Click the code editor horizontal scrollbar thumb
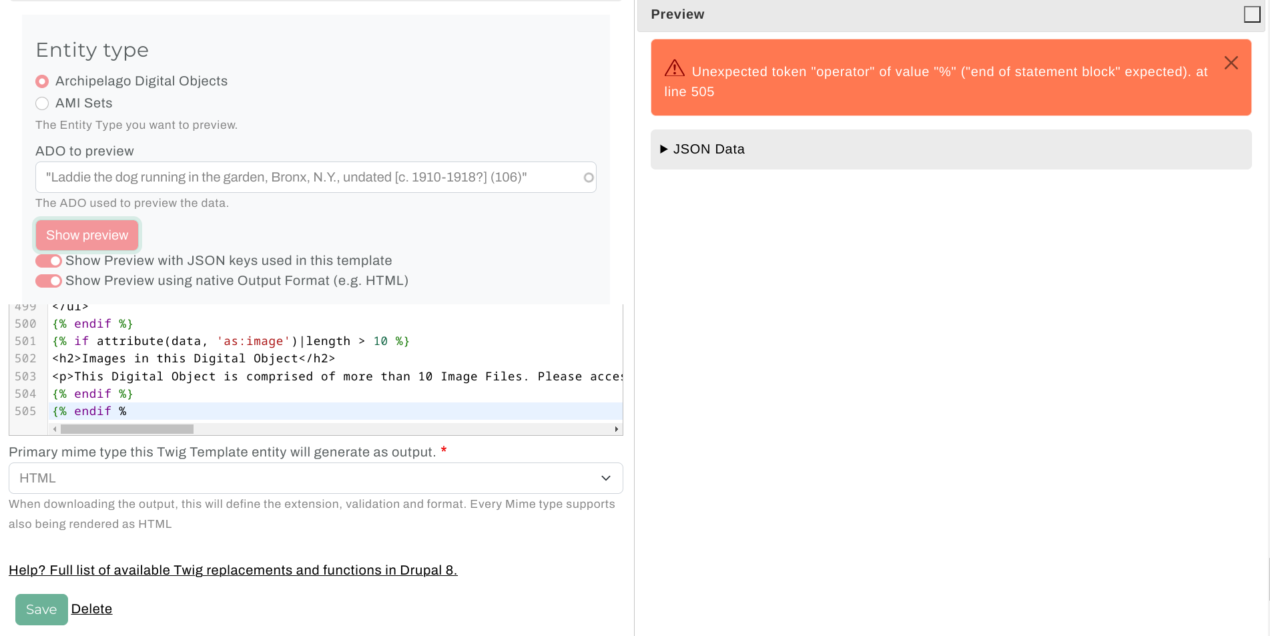This screenshot has height=636, width=1270. 127,429
